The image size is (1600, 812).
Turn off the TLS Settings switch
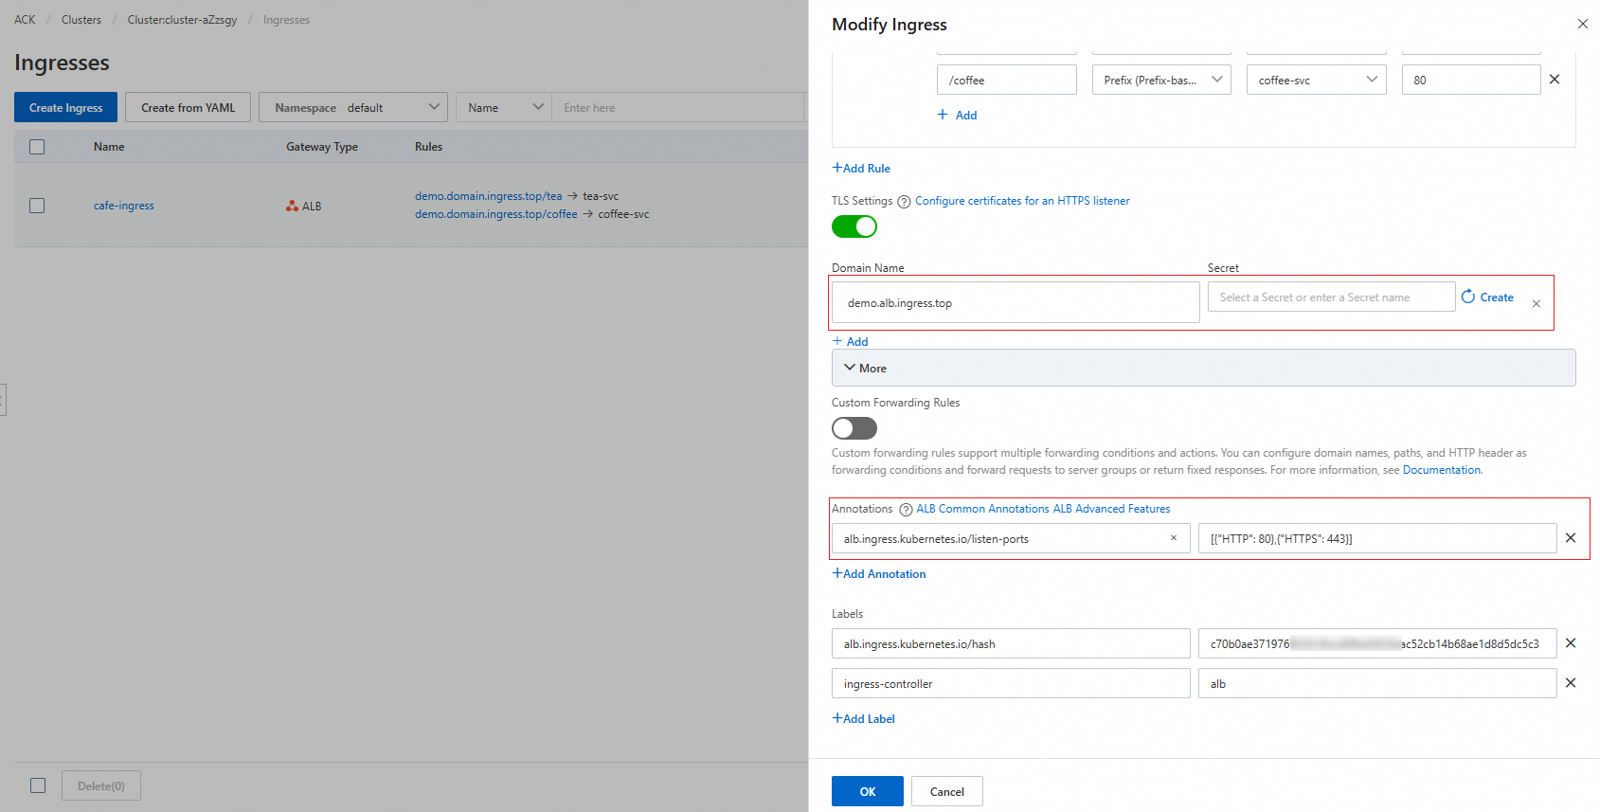coord(854,227)
